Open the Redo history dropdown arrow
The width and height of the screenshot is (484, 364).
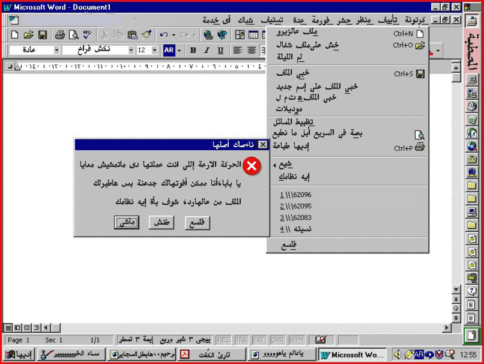tap(194, 35)
